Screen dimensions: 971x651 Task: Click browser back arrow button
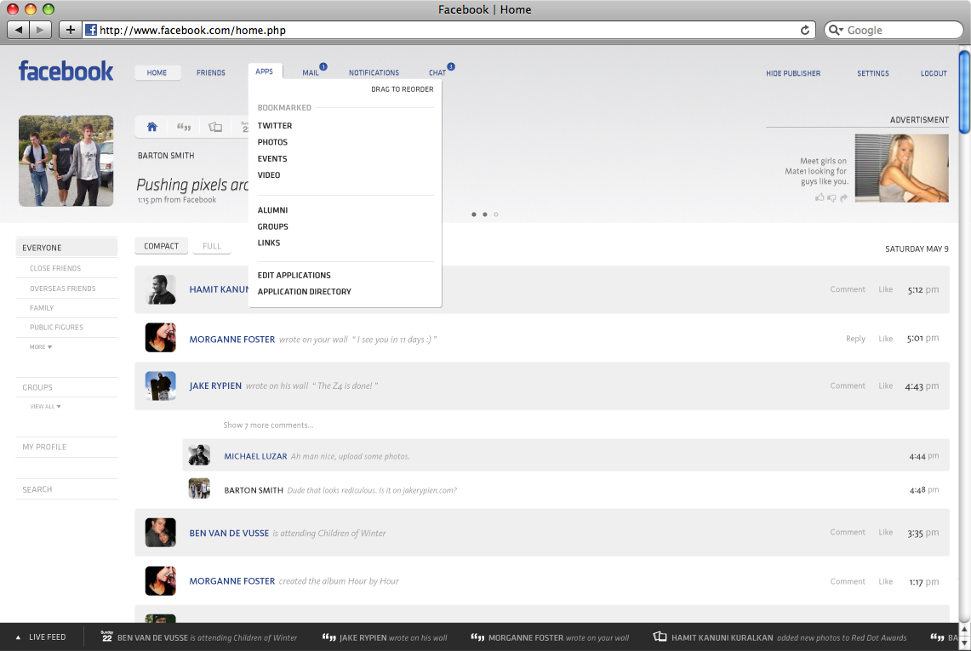pos(19,30)
